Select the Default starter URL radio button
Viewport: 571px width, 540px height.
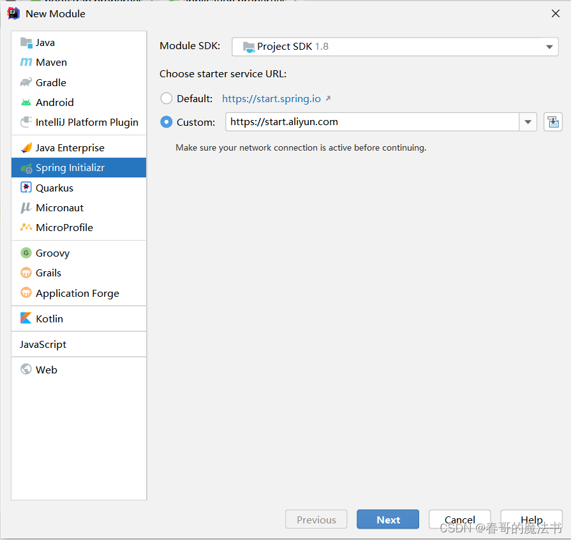167,98
